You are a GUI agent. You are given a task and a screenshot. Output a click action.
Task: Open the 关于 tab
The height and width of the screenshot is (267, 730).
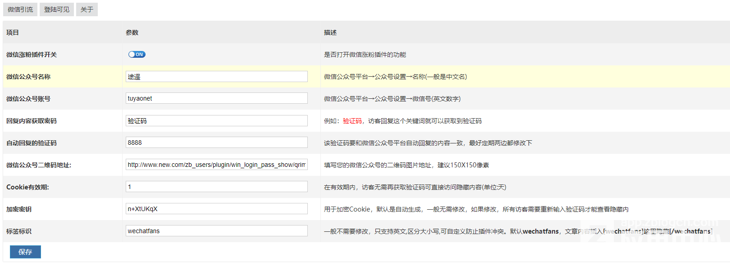click(x=87, y=9)
